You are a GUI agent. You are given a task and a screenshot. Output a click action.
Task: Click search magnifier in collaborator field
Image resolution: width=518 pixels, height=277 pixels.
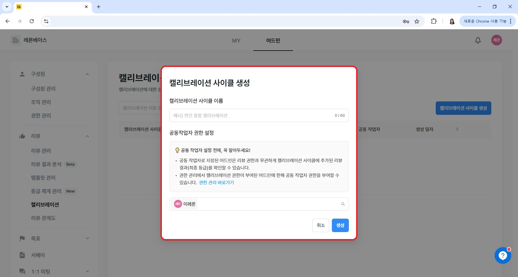(x=343, y=204)
